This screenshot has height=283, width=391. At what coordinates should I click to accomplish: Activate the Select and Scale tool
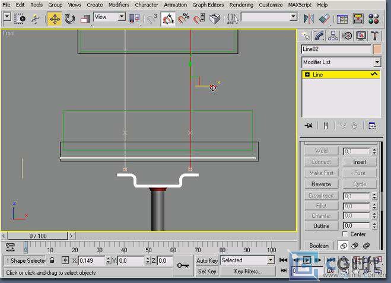[85, 19]
